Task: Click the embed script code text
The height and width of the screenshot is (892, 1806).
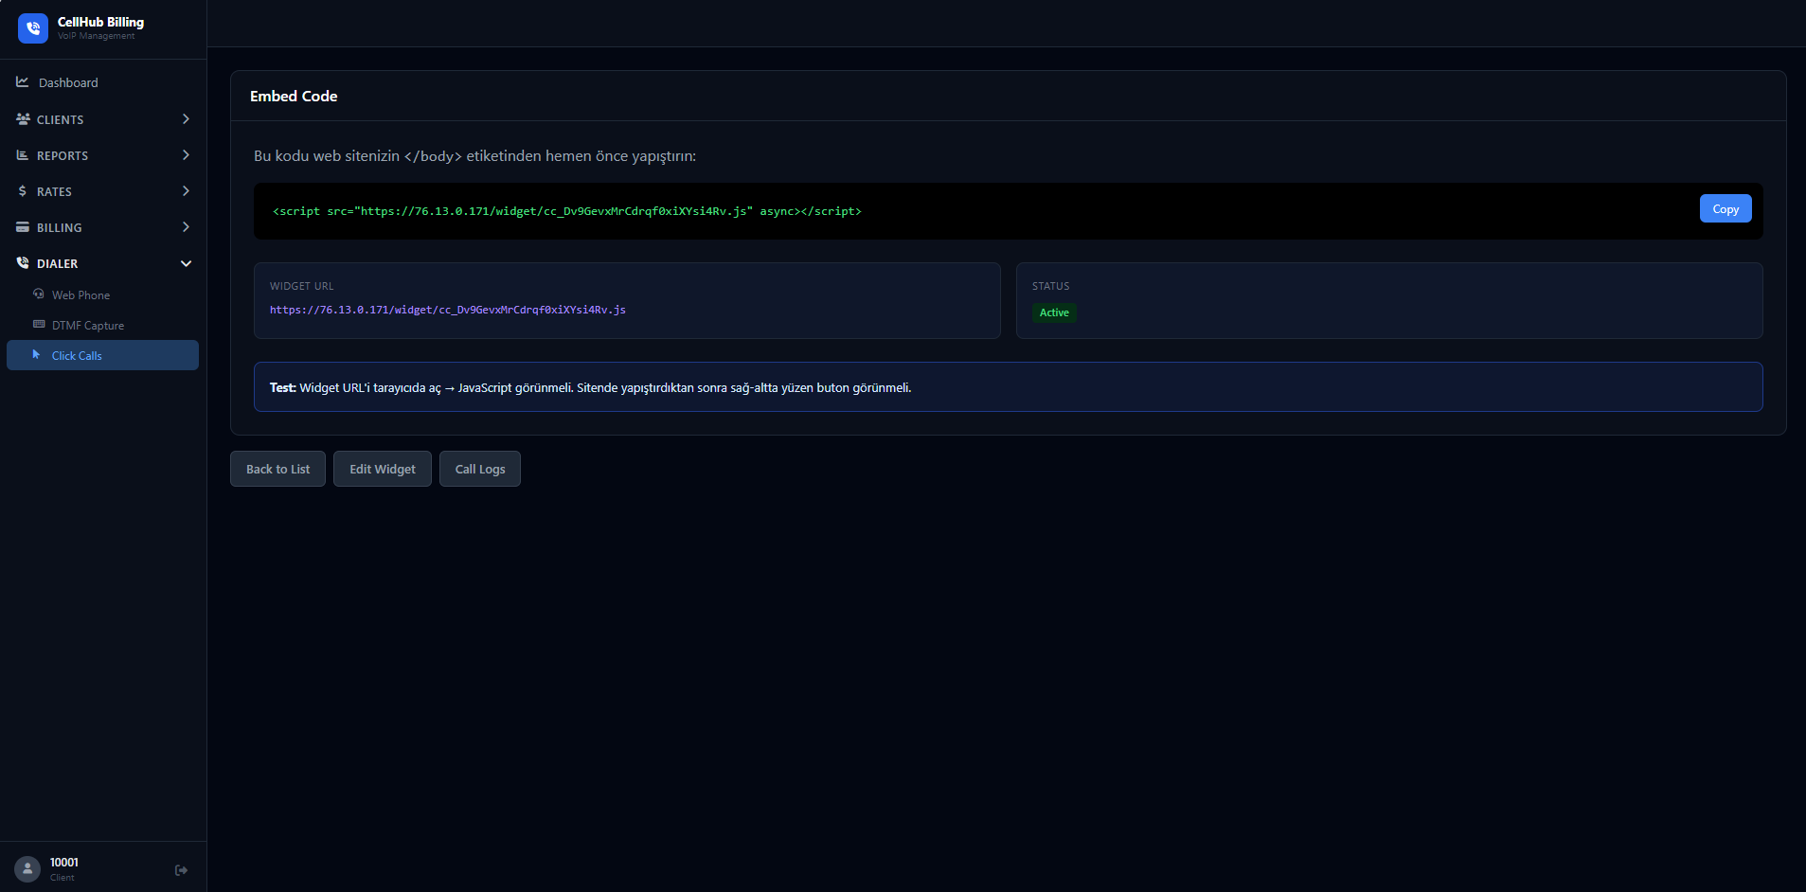Action: 566,211
